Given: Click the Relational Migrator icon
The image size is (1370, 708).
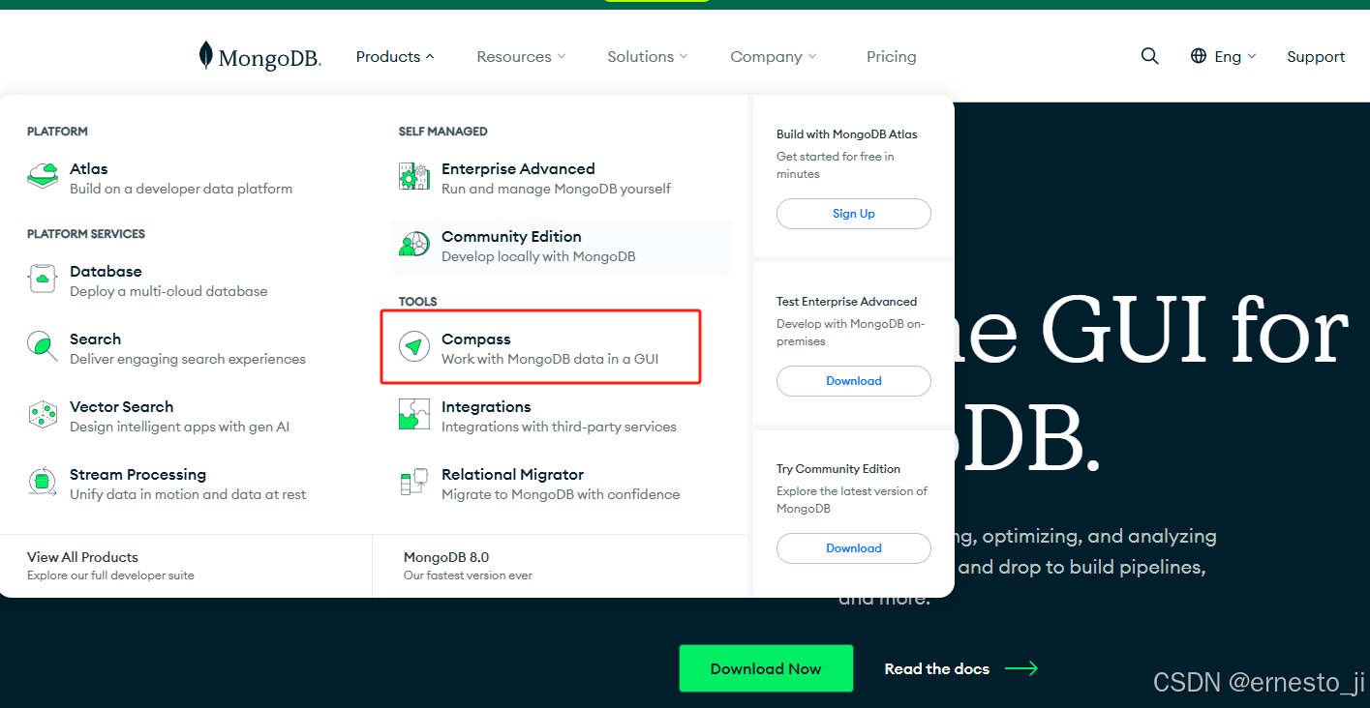Looking at the screenshot, I should pyautogui.click(x=413, y=482).
